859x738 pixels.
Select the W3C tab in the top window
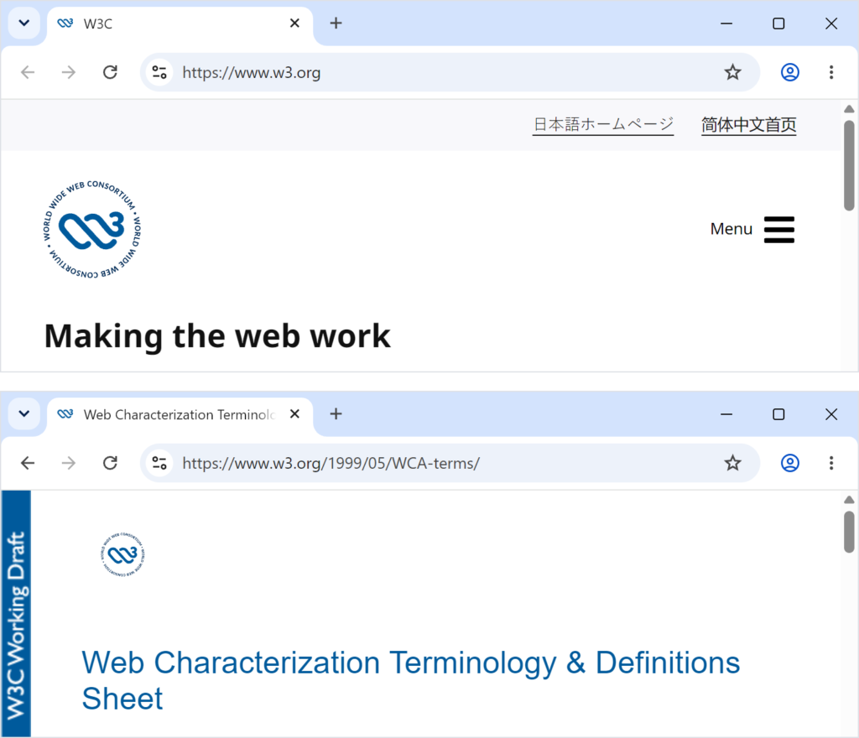click(180, 24)
